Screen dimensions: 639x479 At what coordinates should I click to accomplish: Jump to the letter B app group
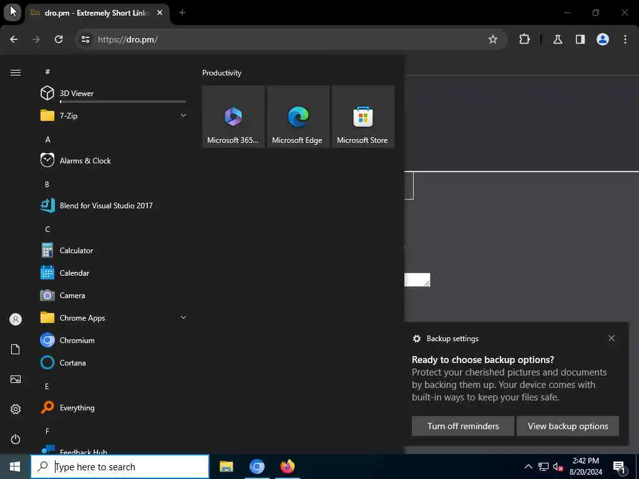point(47,185)
